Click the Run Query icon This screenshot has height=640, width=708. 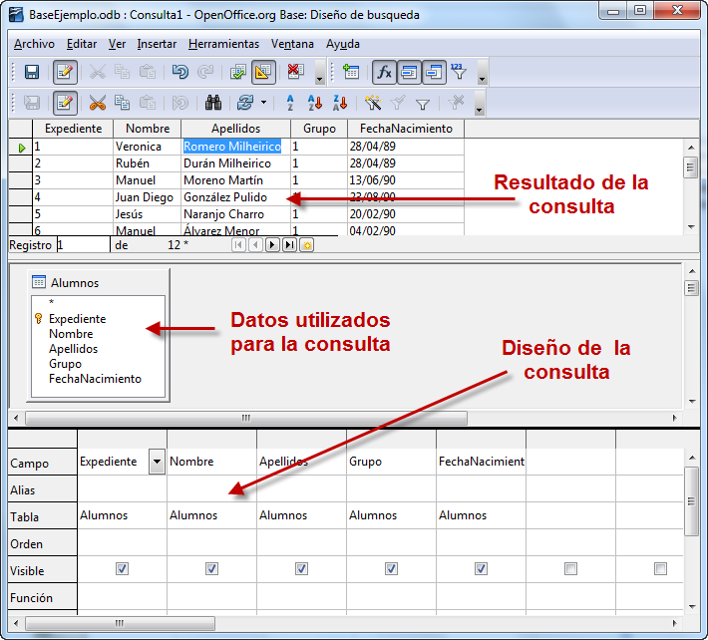point(238,72)
